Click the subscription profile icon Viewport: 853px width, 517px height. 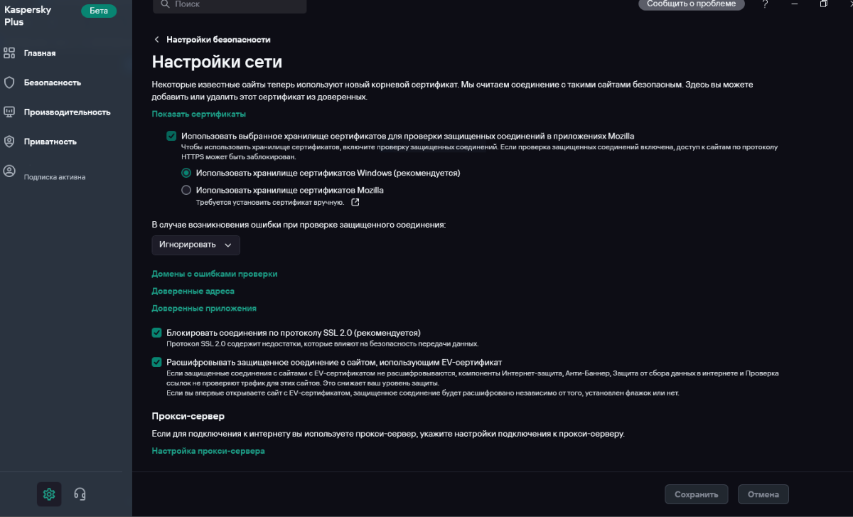[9, 171]
